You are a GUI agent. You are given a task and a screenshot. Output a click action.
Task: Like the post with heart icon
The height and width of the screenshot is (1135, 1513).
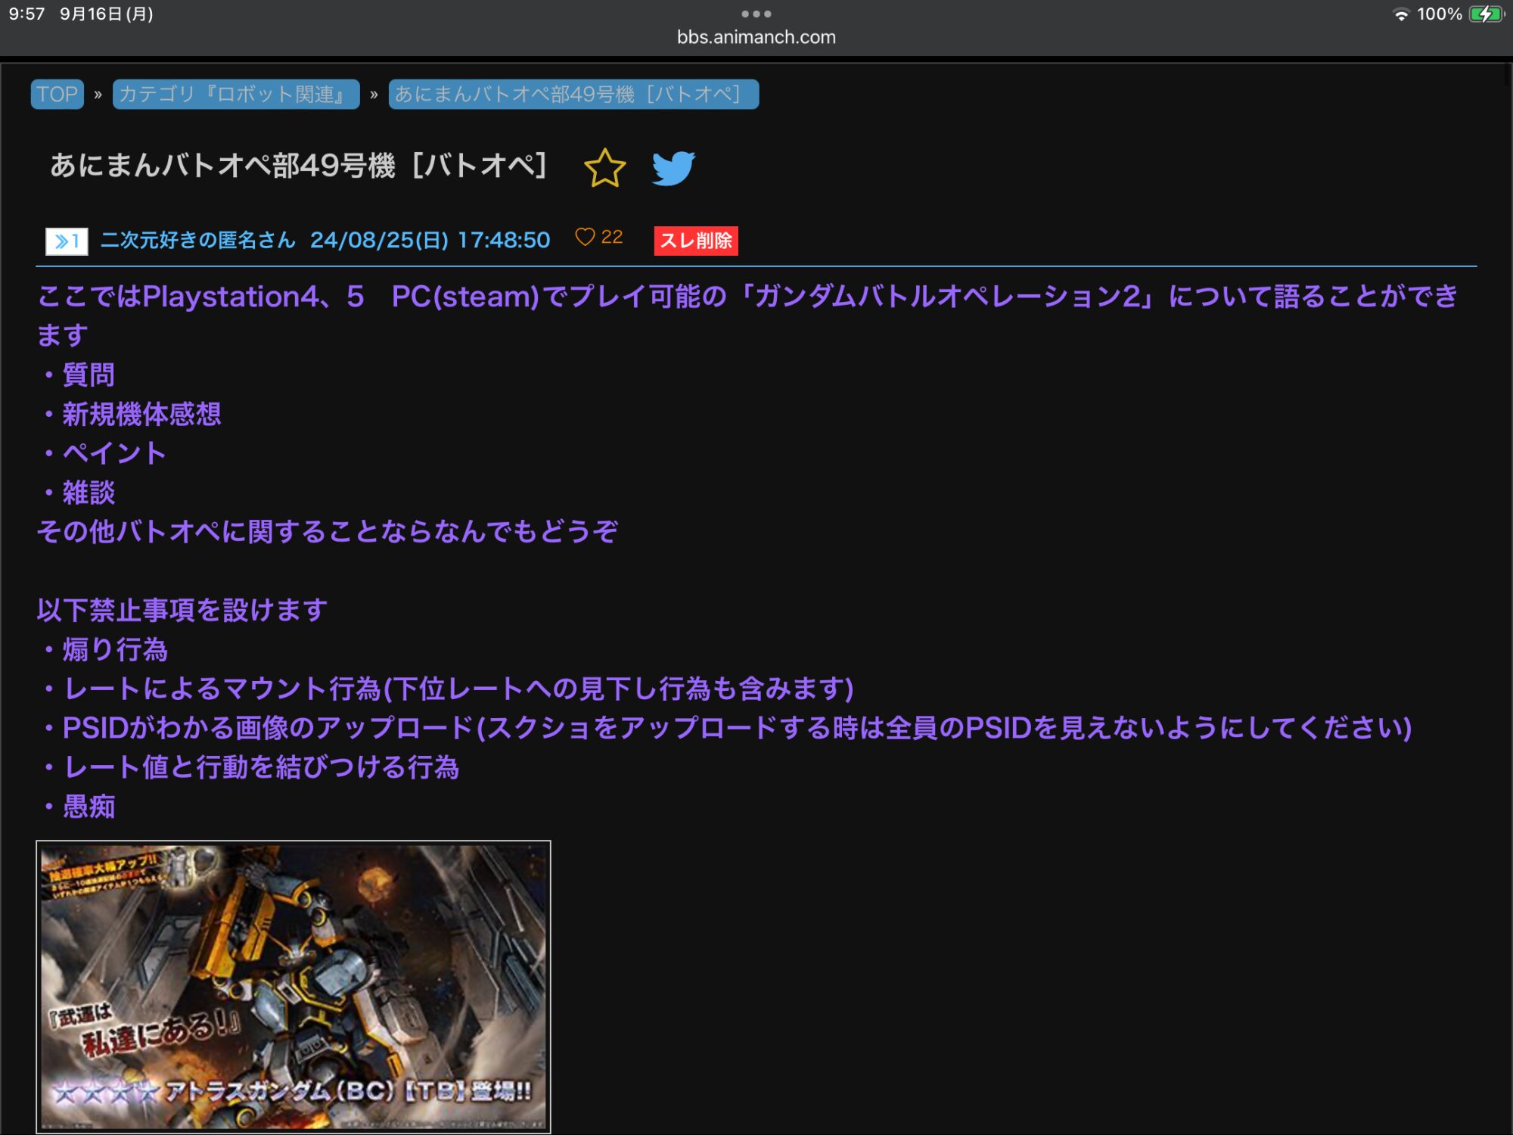point(585,238)
